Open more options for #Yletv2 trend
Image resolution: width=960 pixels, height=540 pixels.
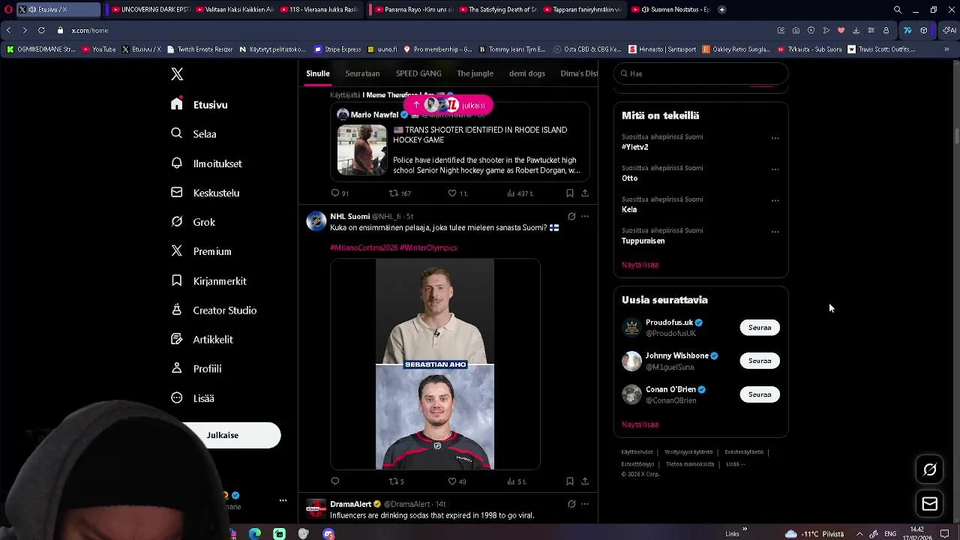[x=775, y=138]
